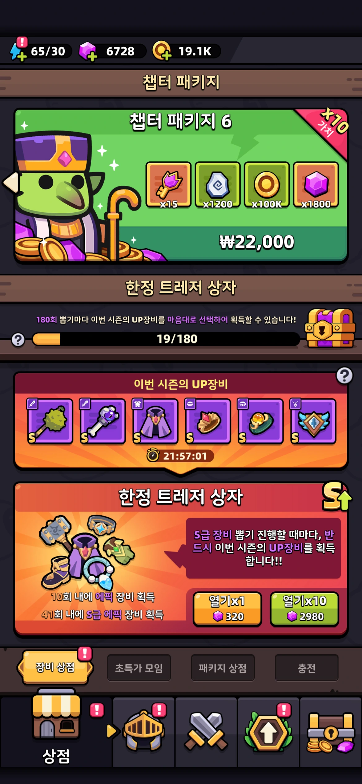Switch to 초특가 모임 tab
362x784 pixels.
click(x=139, y=668)
